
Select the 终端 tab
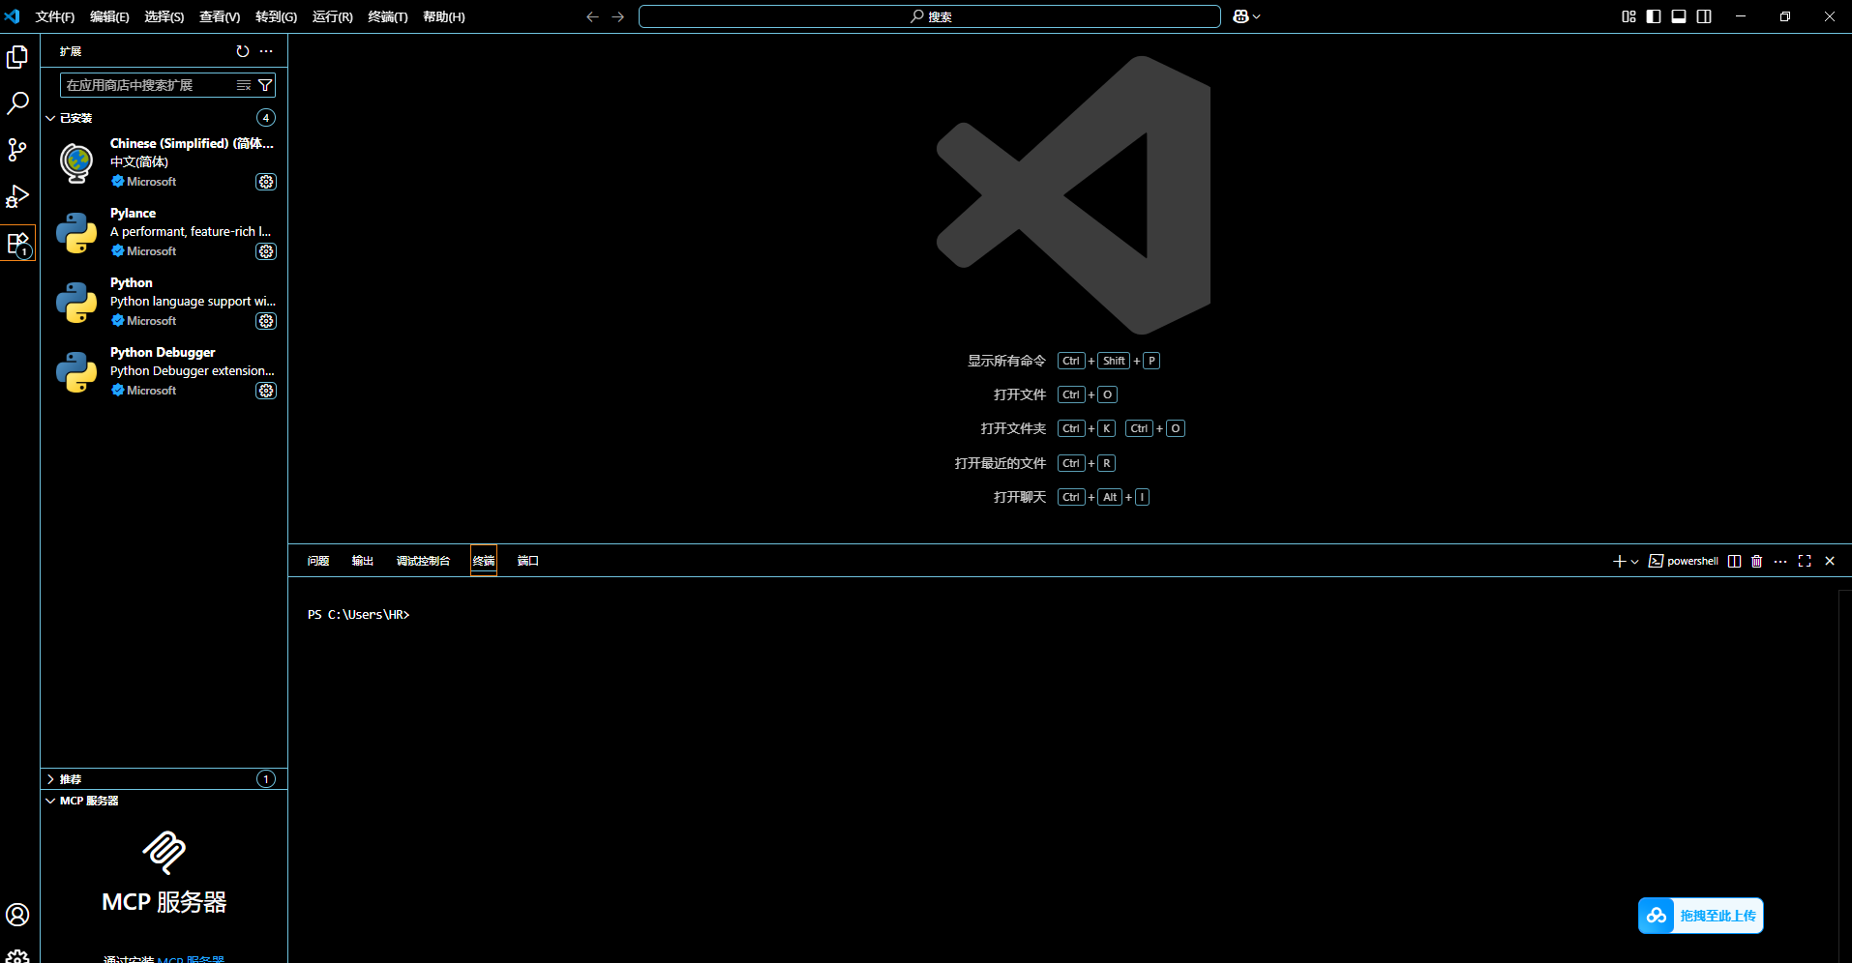pos(484,561)
